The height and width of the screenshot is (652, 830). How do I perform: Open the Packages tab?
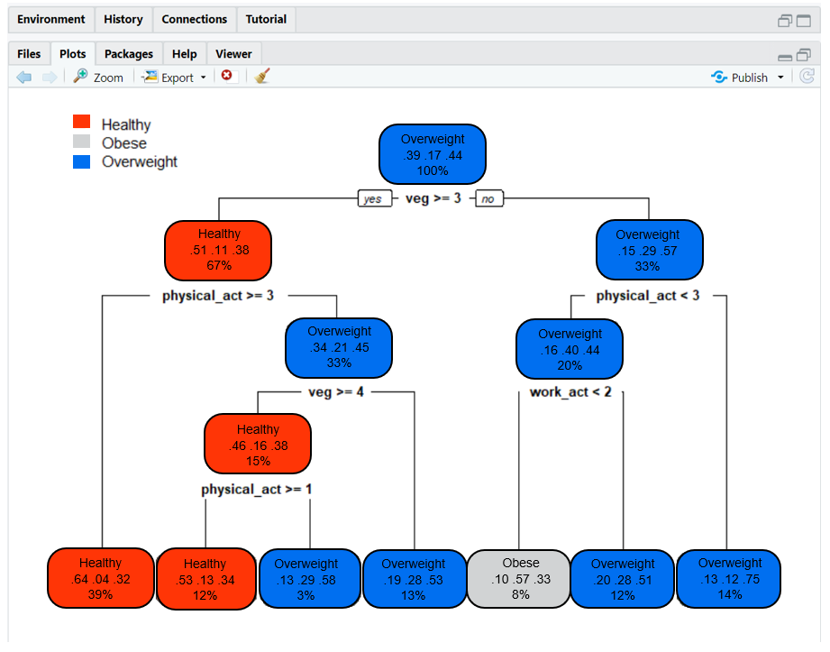(x=128, y=53)
